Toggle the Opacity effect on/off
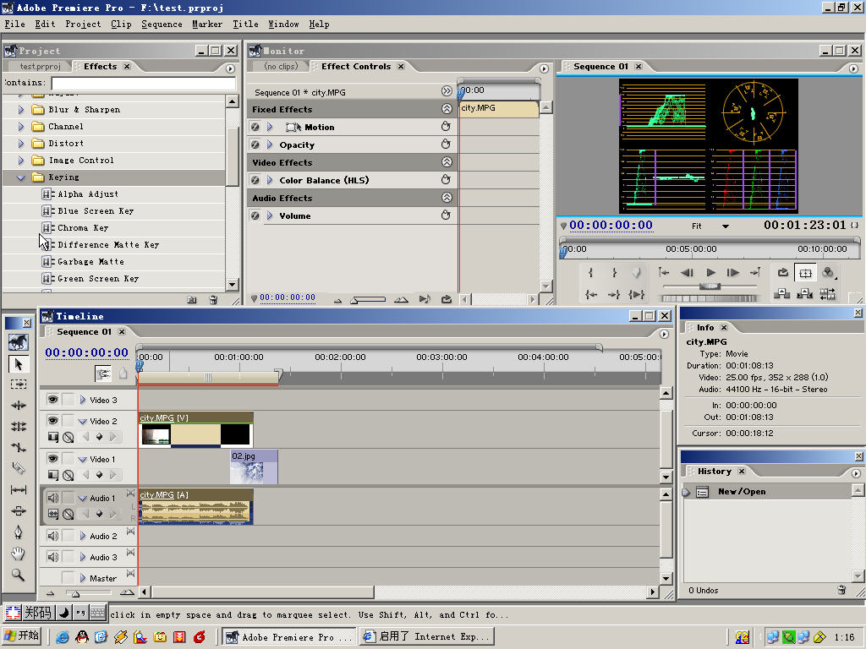The height and width of the screenshot is (649, 866). (x=255, y=145)
